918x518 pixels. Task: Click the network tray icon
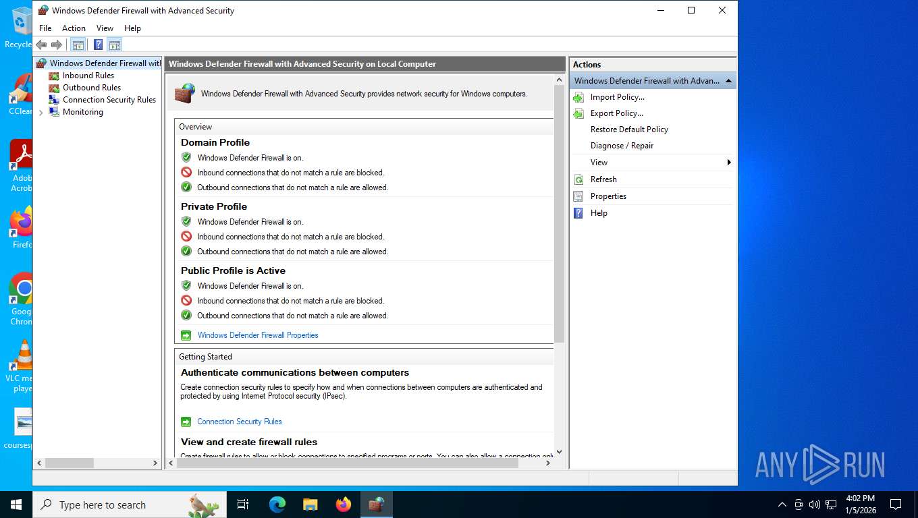(x=830, y=505)
